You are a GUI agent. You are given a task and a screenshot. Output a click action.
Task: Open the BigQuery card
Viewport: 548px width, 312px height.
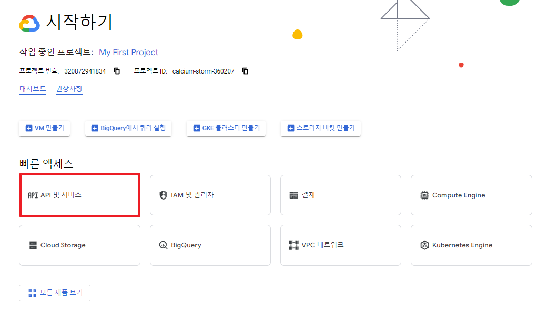(210, 245)
